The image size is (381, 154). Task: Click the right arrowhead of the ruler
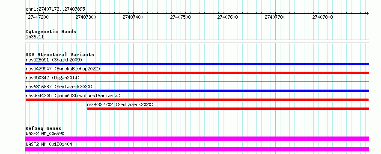click(367, 13)
